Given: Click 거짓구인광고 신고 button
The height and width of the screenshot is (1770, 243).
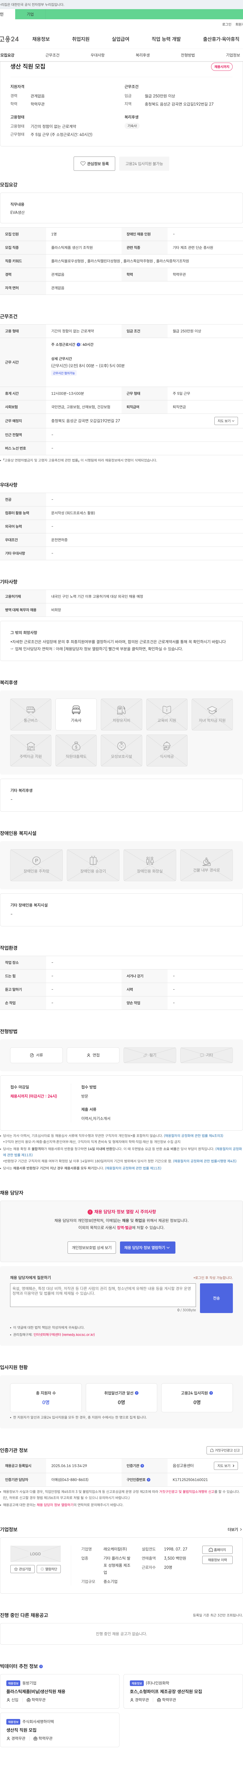Looking at the screenshot, I should 225,1451.
